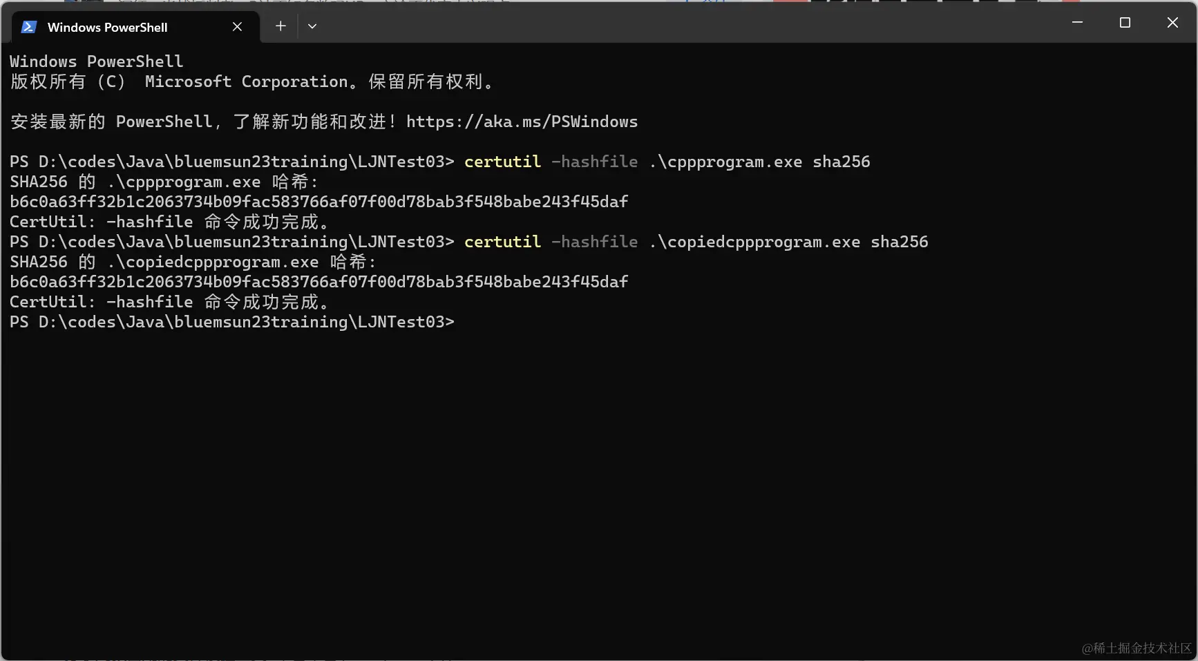Expand the new tab profile dropdown
This screenshot has height=661, width=1198.
[x=312, y=26]
